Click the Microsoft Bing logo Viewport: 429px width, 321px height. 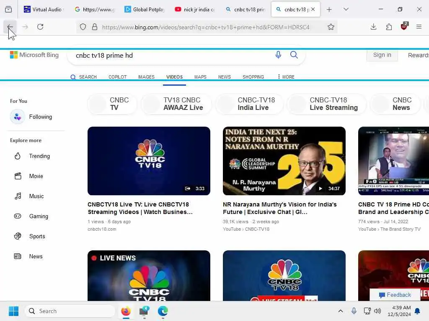tap(34, 55)
